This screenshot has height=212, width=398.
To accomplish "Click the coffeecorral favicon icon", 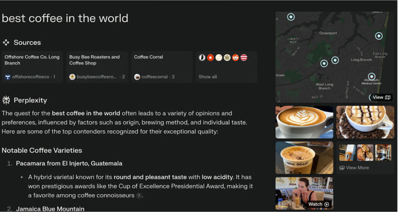I will click(137, 77).
